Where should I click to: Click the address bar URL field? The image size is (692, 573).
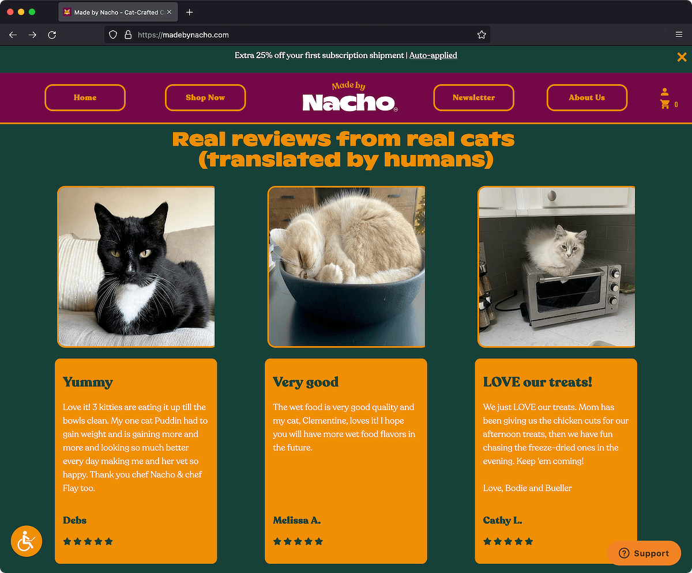pyautogui.click(x=297, y=35)
